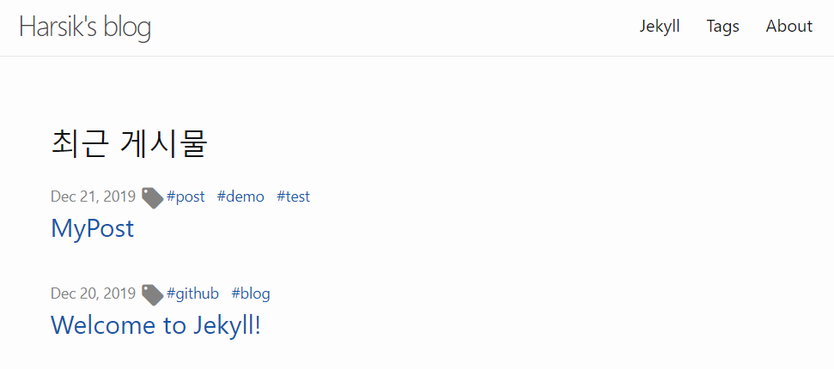Browse posts tagged #blog

[251, 293]
